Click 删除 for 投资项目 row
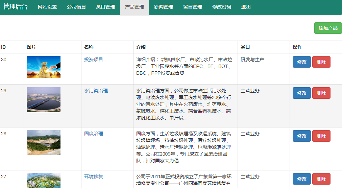342x188 pixels. (321, 62)
